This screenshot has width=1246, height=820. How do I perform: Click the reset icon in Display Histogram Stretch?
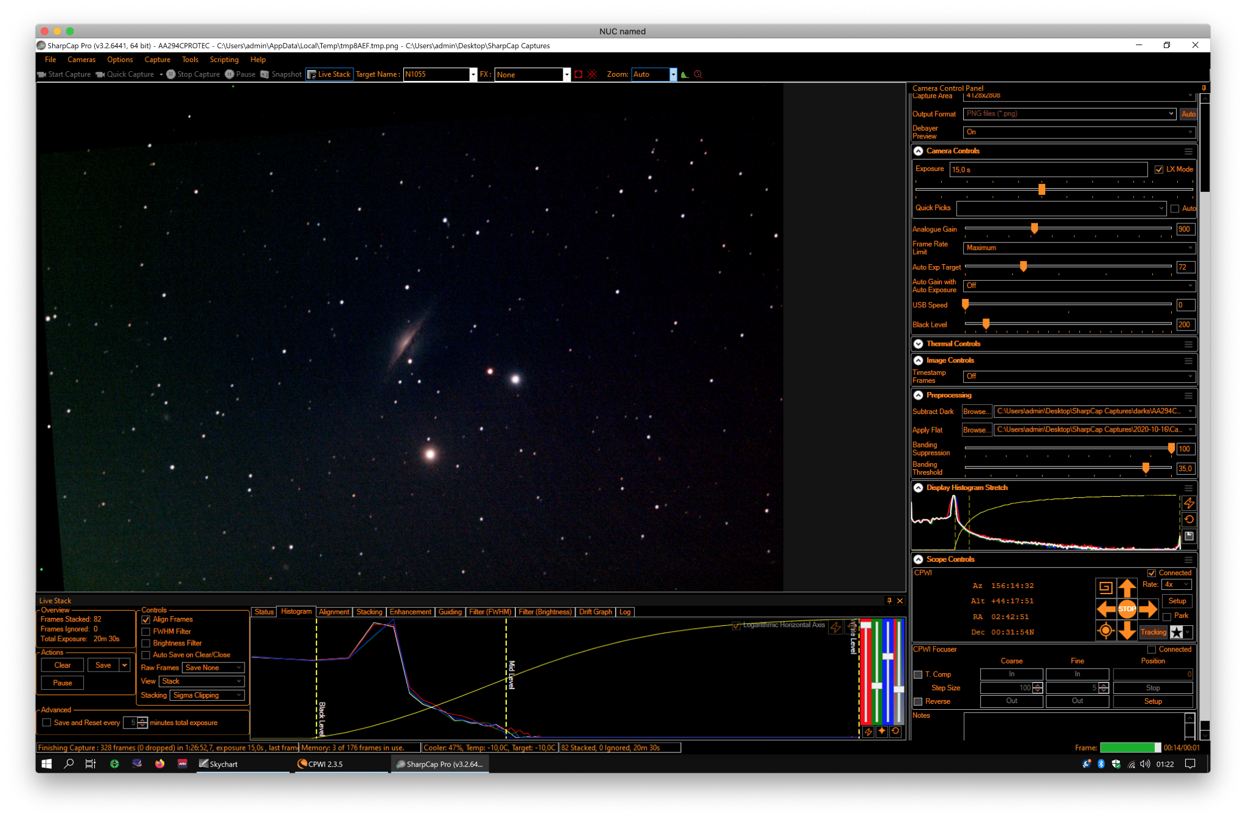coord(1189,520)
